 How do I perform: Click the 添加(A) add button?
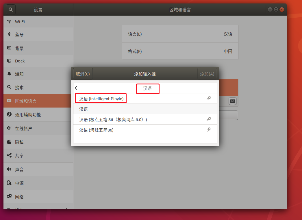207,74
